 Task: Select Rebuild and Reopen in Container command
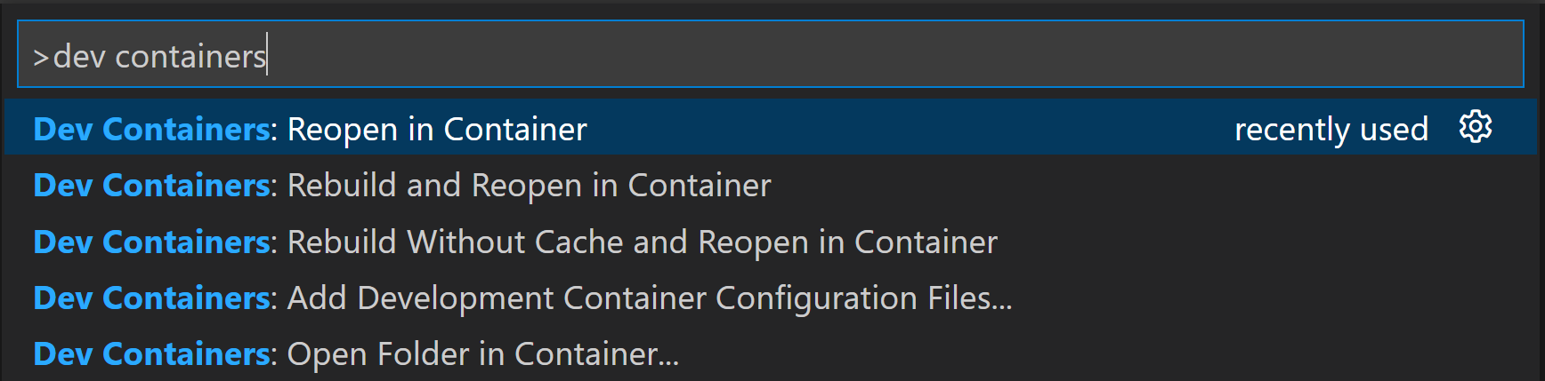click(529, 186)
